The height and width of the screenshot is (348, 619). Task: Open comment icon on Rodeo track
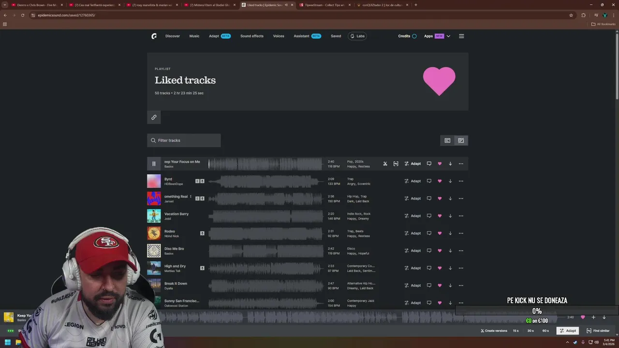pos(429,233)
